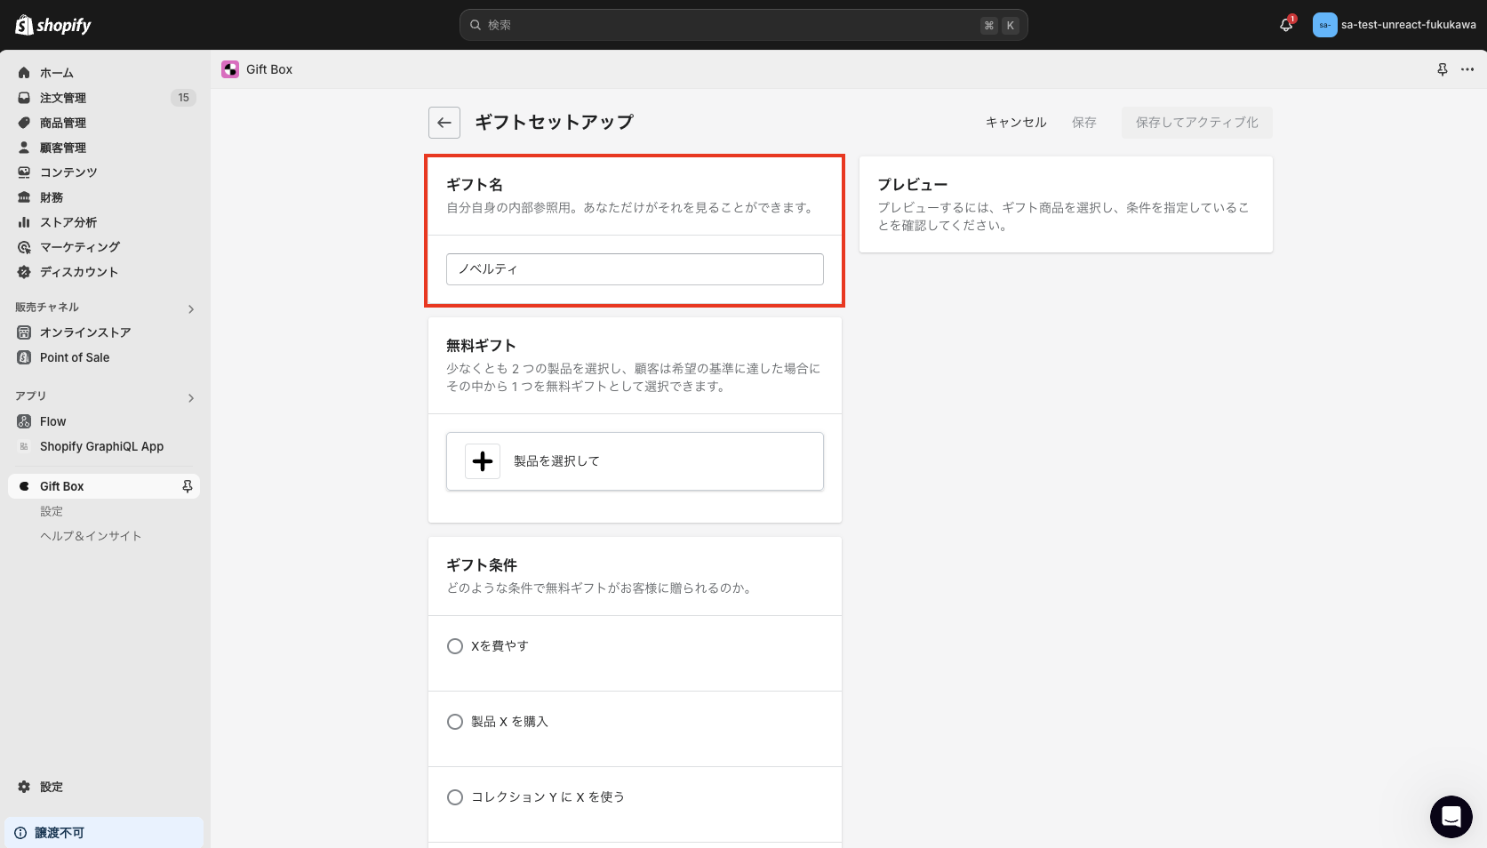
Task: Open the ディスカウント section
Action: [x=78, y=271]
